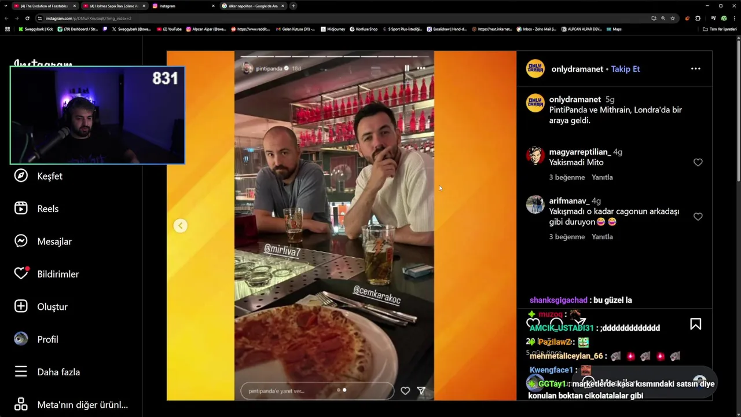Open the YouTube bookmark
This screenshot has height=417, width=741.
tap(169, 29)
